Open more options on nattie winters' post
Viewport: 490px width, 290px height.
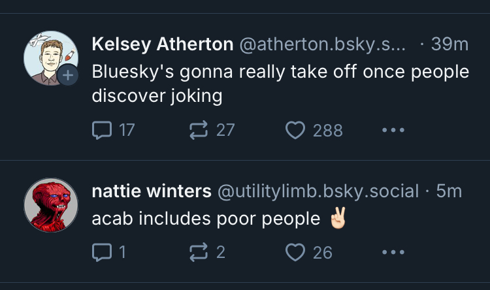(393, 251)
